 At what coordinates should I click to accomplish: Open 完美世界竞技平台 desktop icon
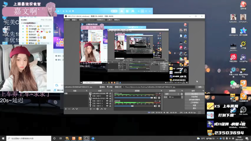(x=243, y=72)
